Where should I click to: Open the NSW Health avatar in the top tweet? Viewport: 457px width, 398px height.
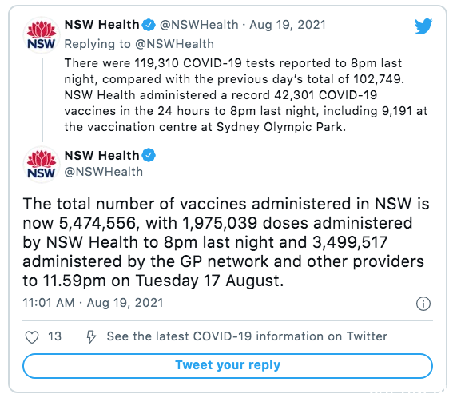pos(41,35)
